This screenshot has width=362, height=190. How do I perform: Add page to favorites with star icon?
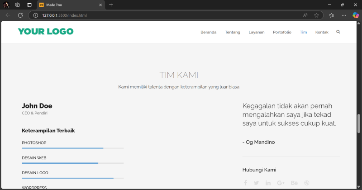(x=316, y=15)
